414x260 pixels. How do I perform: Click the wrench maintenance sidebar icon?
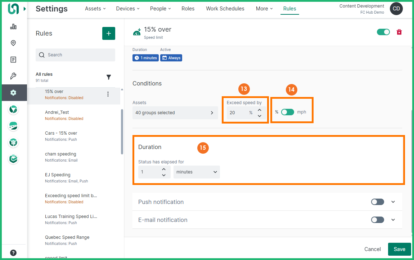(x=13, y=76)
